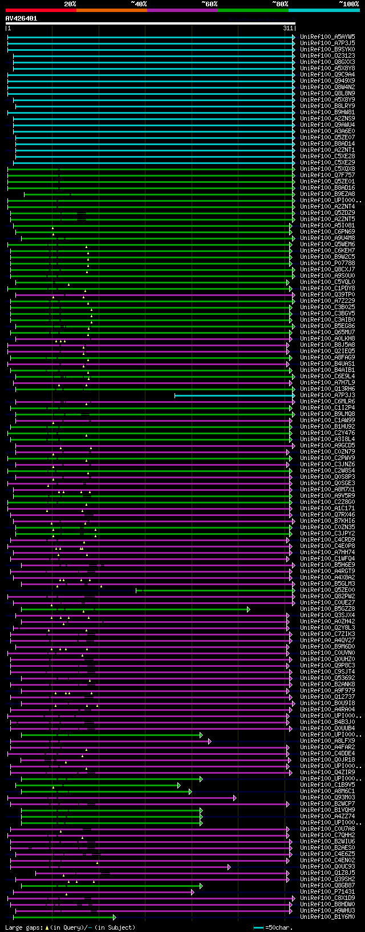Viewport: 365px width, 932px height.
Task: Open hit UniRef100_A5AYW5
Action: pos(327,37)
